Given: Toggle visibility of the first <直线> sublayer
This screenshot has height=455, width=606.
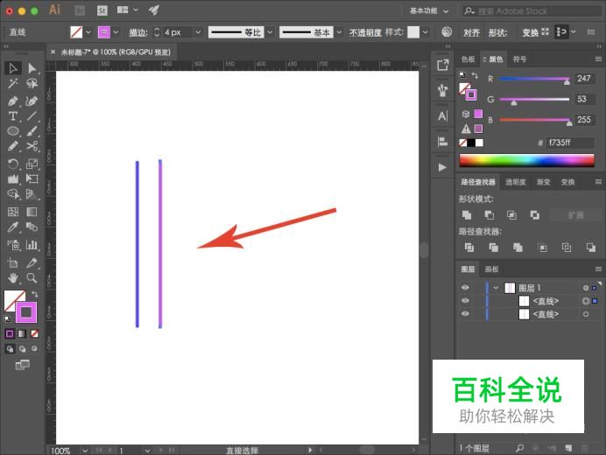Looking at the screenshot, I should pyautogui.click(x=465, y=300).
